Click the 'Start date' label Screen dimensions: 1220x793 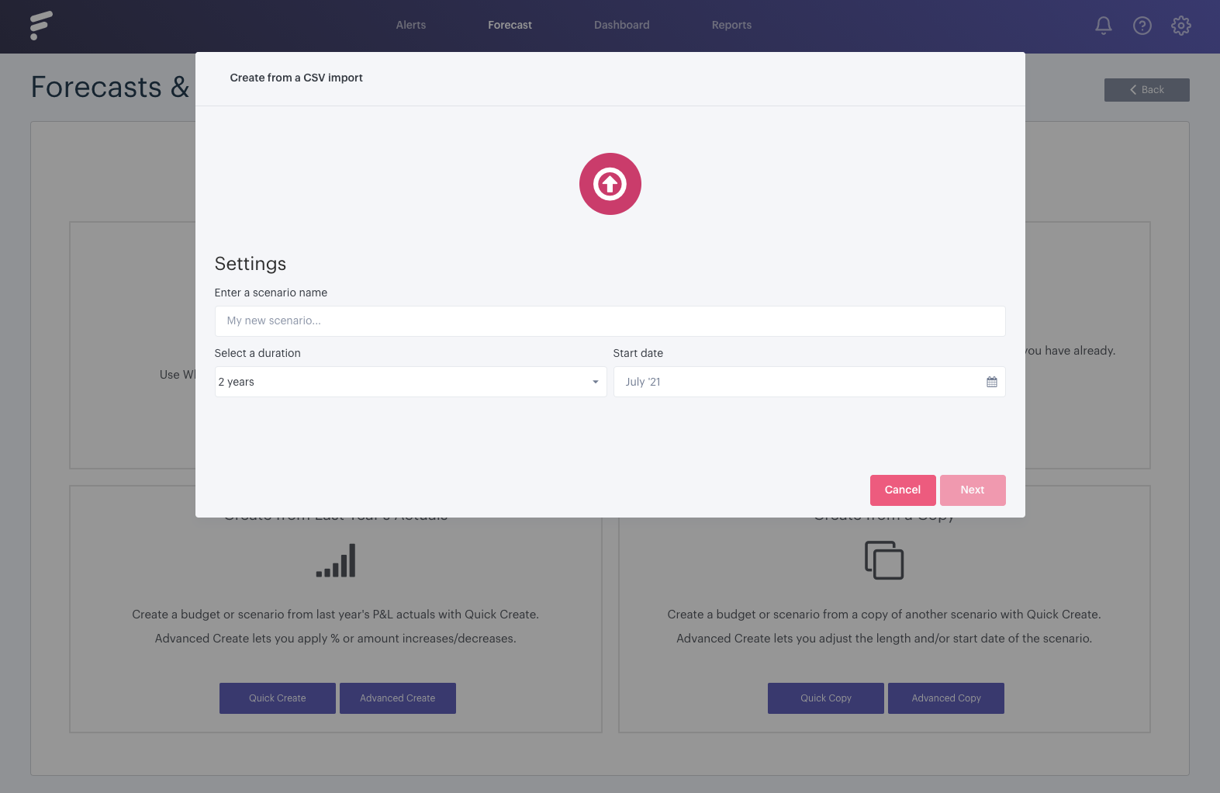[638, 353]
